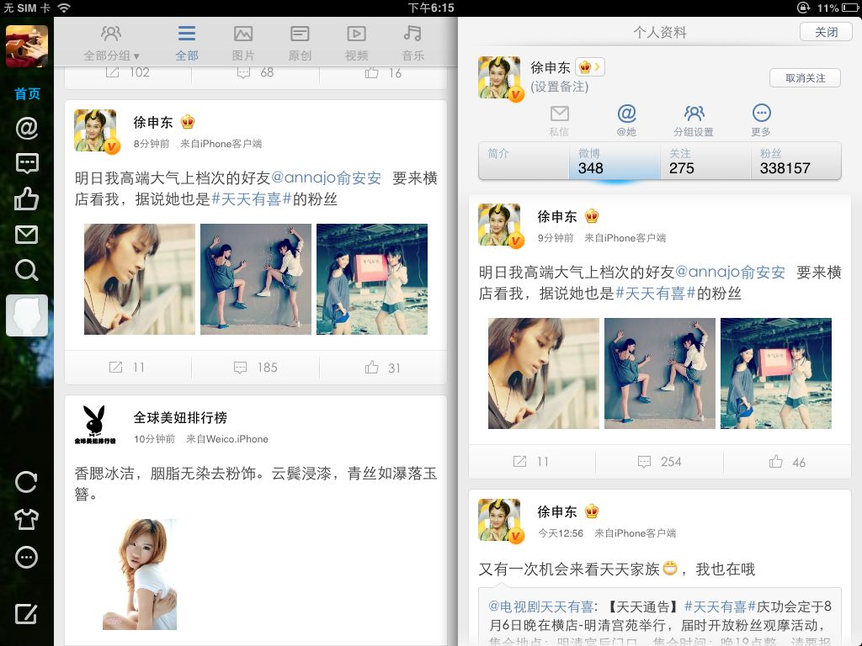Viewport: 862px width, 646px height.
Task: Open @annajo俞安安 mention in feed post
Action: tap(326, 177)
